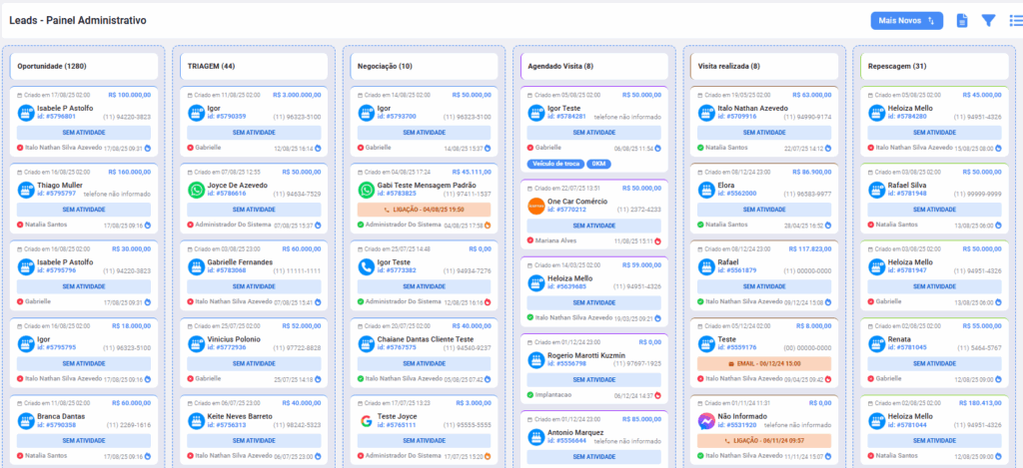
Task: Click the Veículo de troca tag
Action: (555, 164)
